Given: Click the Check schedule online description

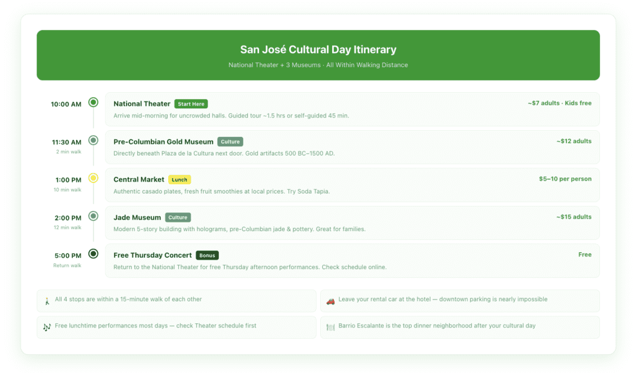Looking at the screenshot, I should pyautogui.click(x=250, y=267).
